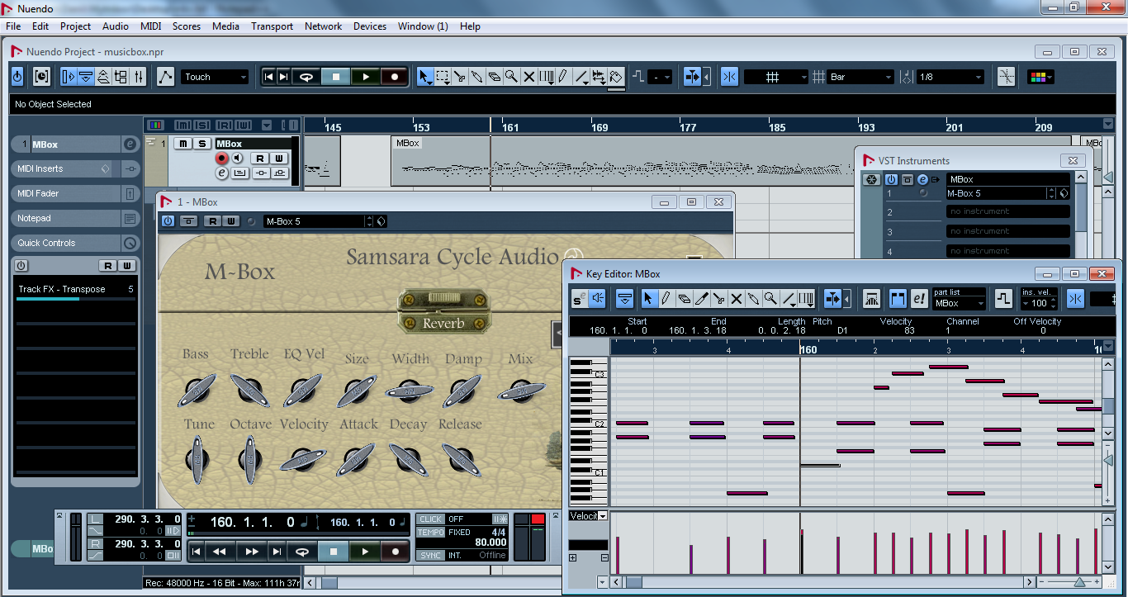Open the Transport menu
The height and width of the screenshot is (597, 1128).
273,26
